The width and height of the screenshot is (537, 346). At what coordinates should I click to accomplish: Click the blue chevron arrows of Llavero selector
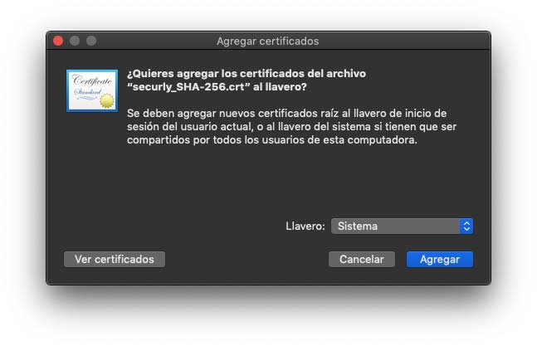pos(466,227)
